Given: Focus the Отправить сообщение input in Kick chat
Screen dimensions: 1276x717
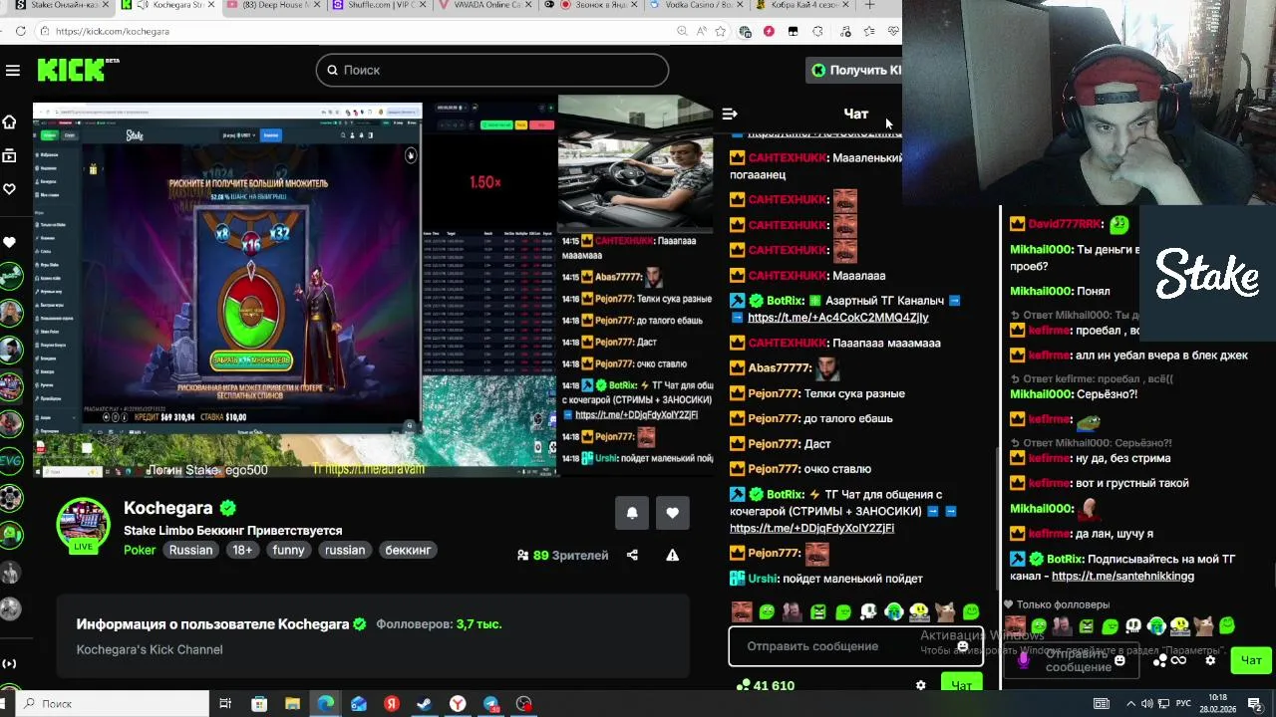Looking at the screenshot, I should pyautogui.click(x=855, y=646).
